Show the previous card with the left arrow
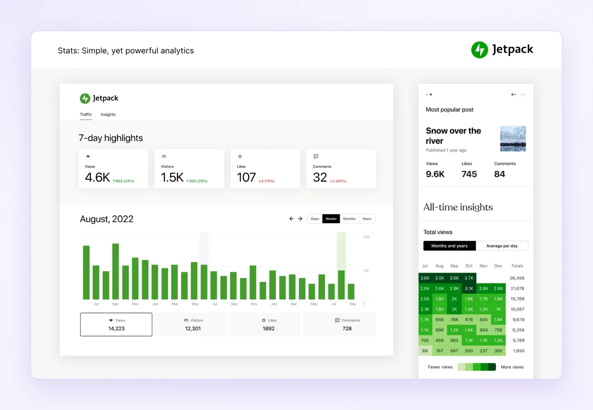593x410 pixels. tap(513, 94)
